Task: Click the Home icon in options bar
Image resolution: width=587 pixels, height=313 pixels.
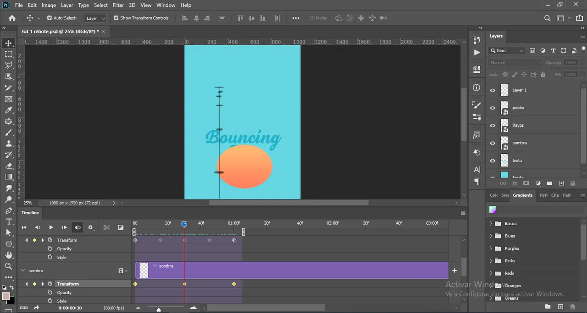Action: pos(12,18)
